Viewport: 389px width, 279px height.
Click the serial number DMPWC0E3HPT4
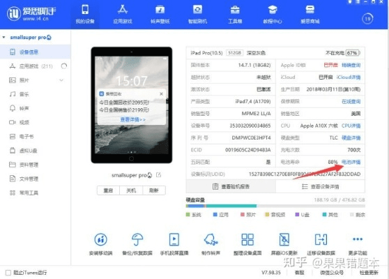tap(251, 138)
